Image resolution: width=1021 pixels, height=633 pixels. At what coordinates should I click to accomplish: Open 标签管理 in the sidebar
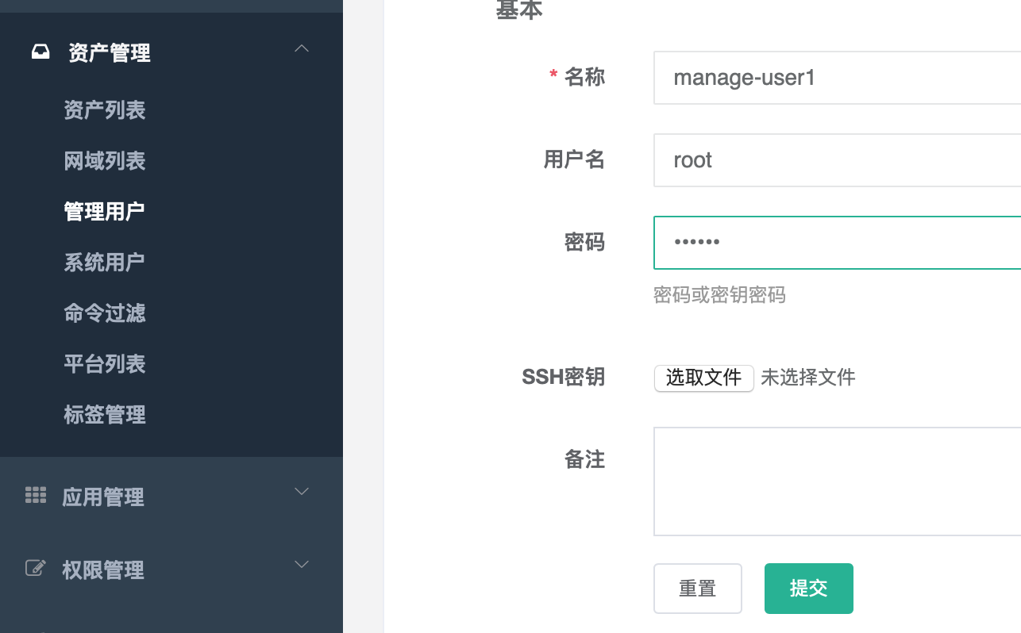[x=105, y=415]
